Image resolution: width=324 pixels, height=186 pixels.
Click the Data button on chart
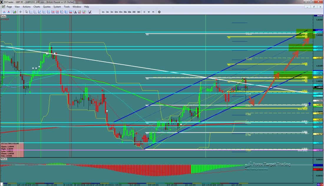click(x=3, y=16)
